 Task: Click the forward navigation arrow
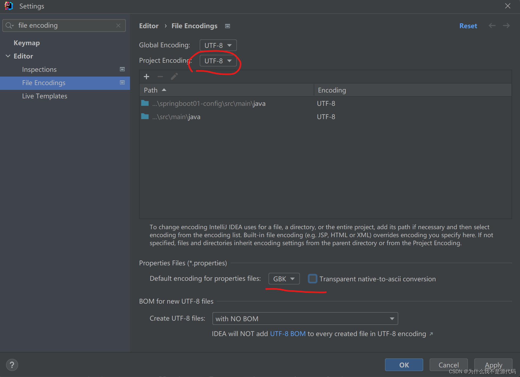[x=506, y=26]
